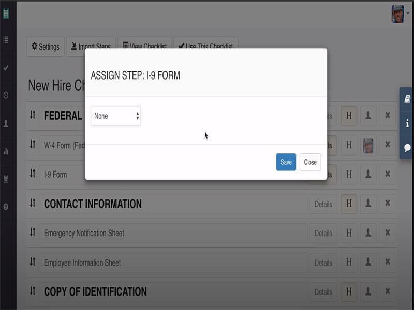
Task: Click the green checklist app logo
Action: click(6, 13)
